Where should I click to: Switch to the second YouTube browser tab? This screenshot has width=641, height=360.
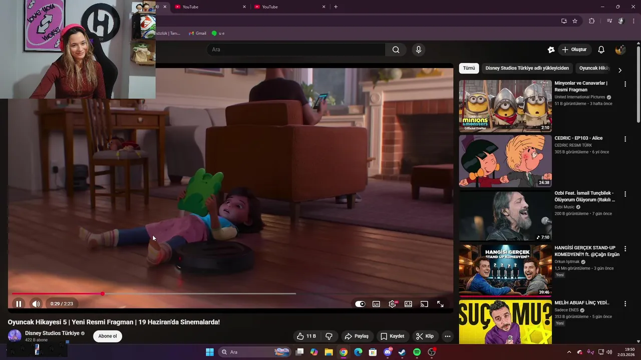coord(210,6)
